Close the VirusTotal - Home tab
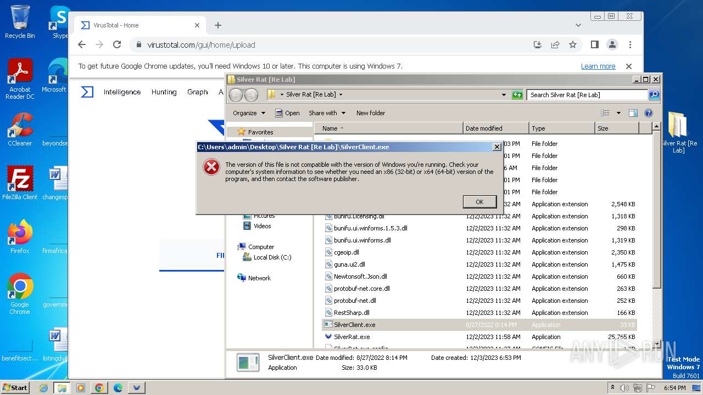The image size is (703, 395). pos(197,25)
